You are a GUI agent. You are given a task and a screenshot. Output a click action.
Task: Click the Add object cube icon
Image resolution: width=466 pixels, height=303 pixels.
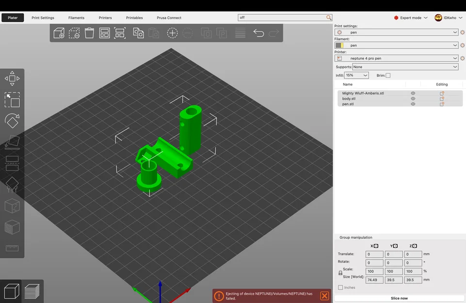[59, 33]
